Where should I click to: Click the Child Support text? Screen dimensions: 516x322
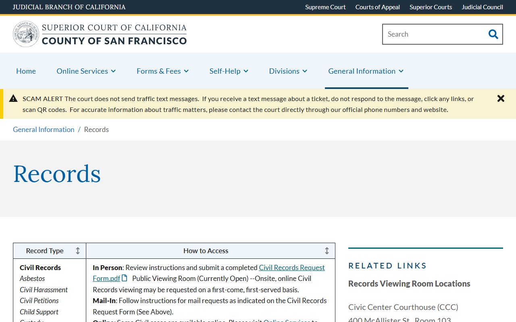39,312
